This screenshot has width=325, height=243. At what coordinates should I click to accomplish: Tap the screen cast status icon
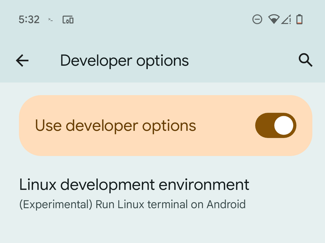click(x=67, y=19)
